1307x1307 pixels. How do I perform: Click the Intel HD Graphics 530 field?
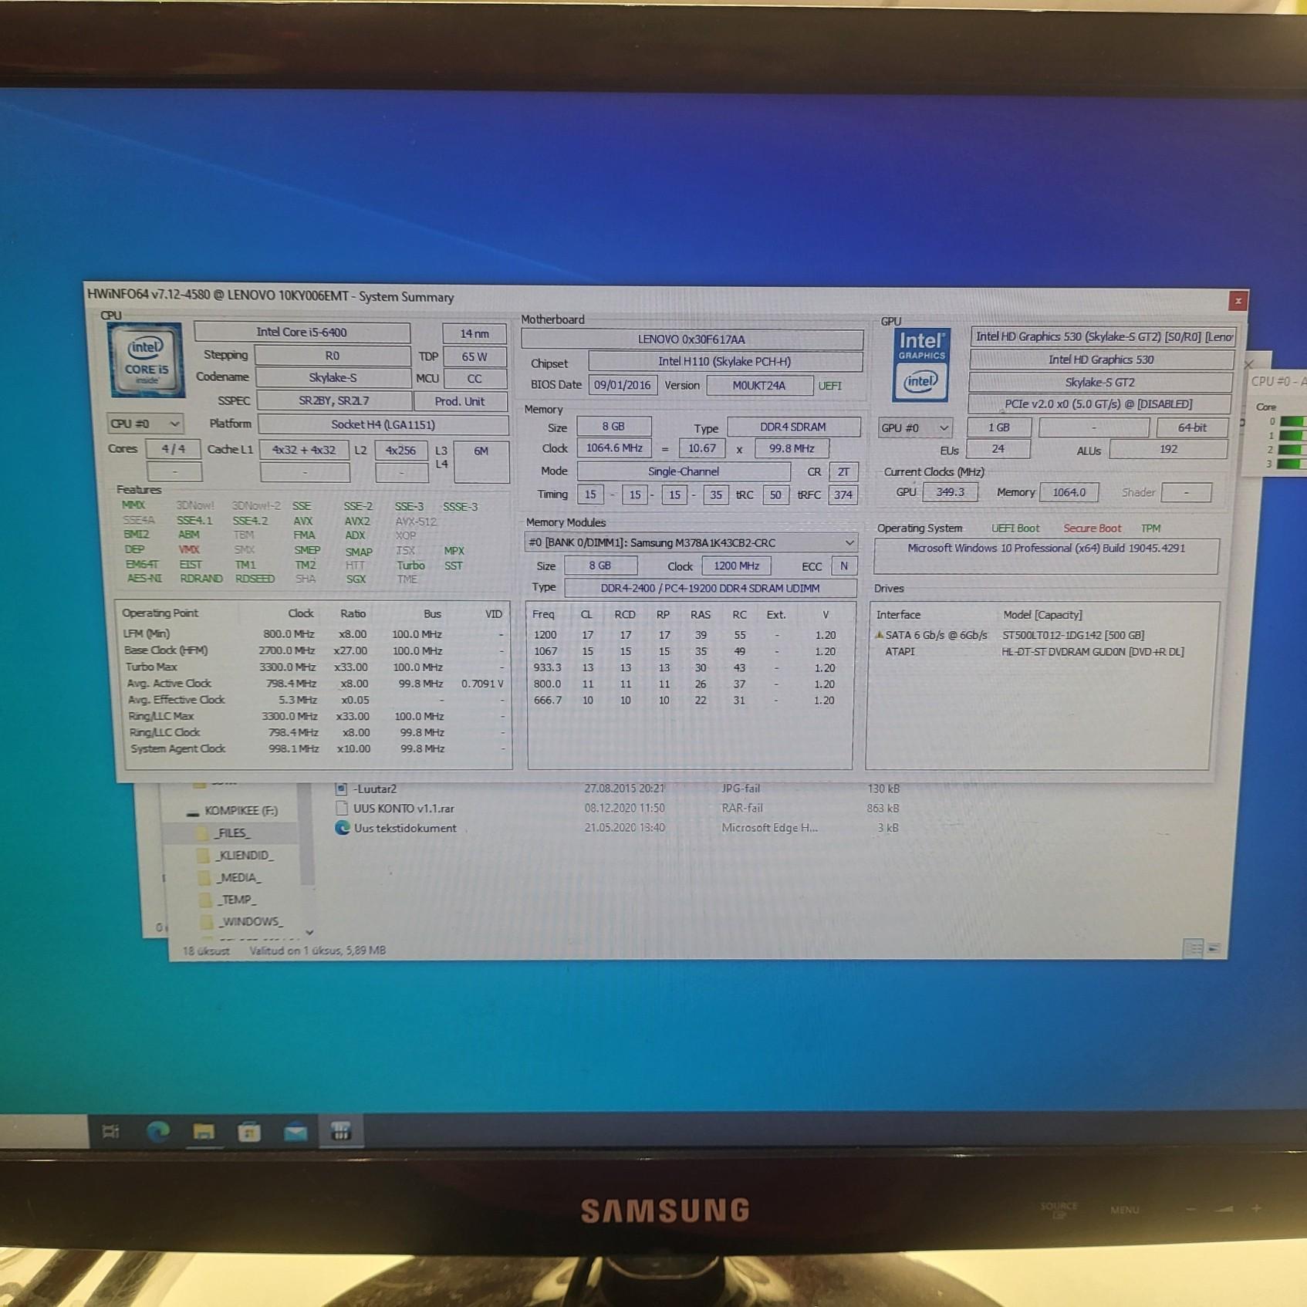pyautogui.click(x=1101, y=360)
